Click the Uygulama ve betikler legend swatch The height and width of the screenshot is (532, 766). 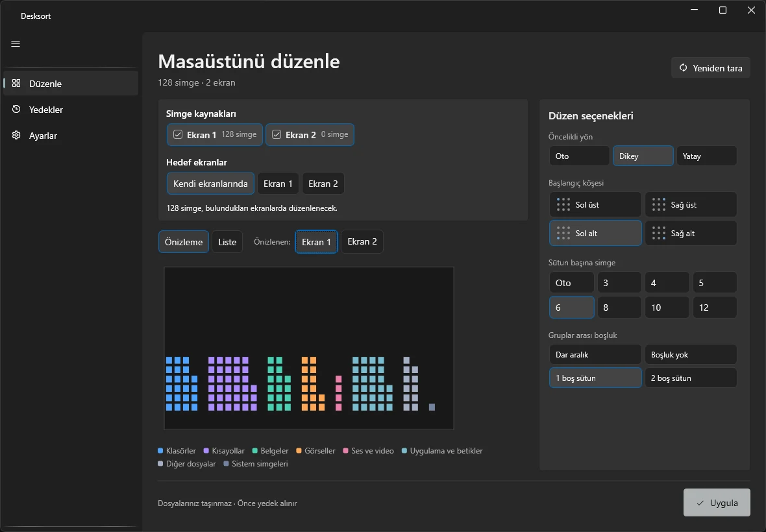pos(404,450)
